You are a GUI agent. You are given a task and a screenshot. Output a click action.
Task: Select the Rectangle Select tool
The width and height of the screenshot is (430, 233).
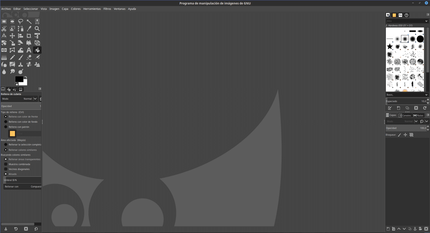4,21
